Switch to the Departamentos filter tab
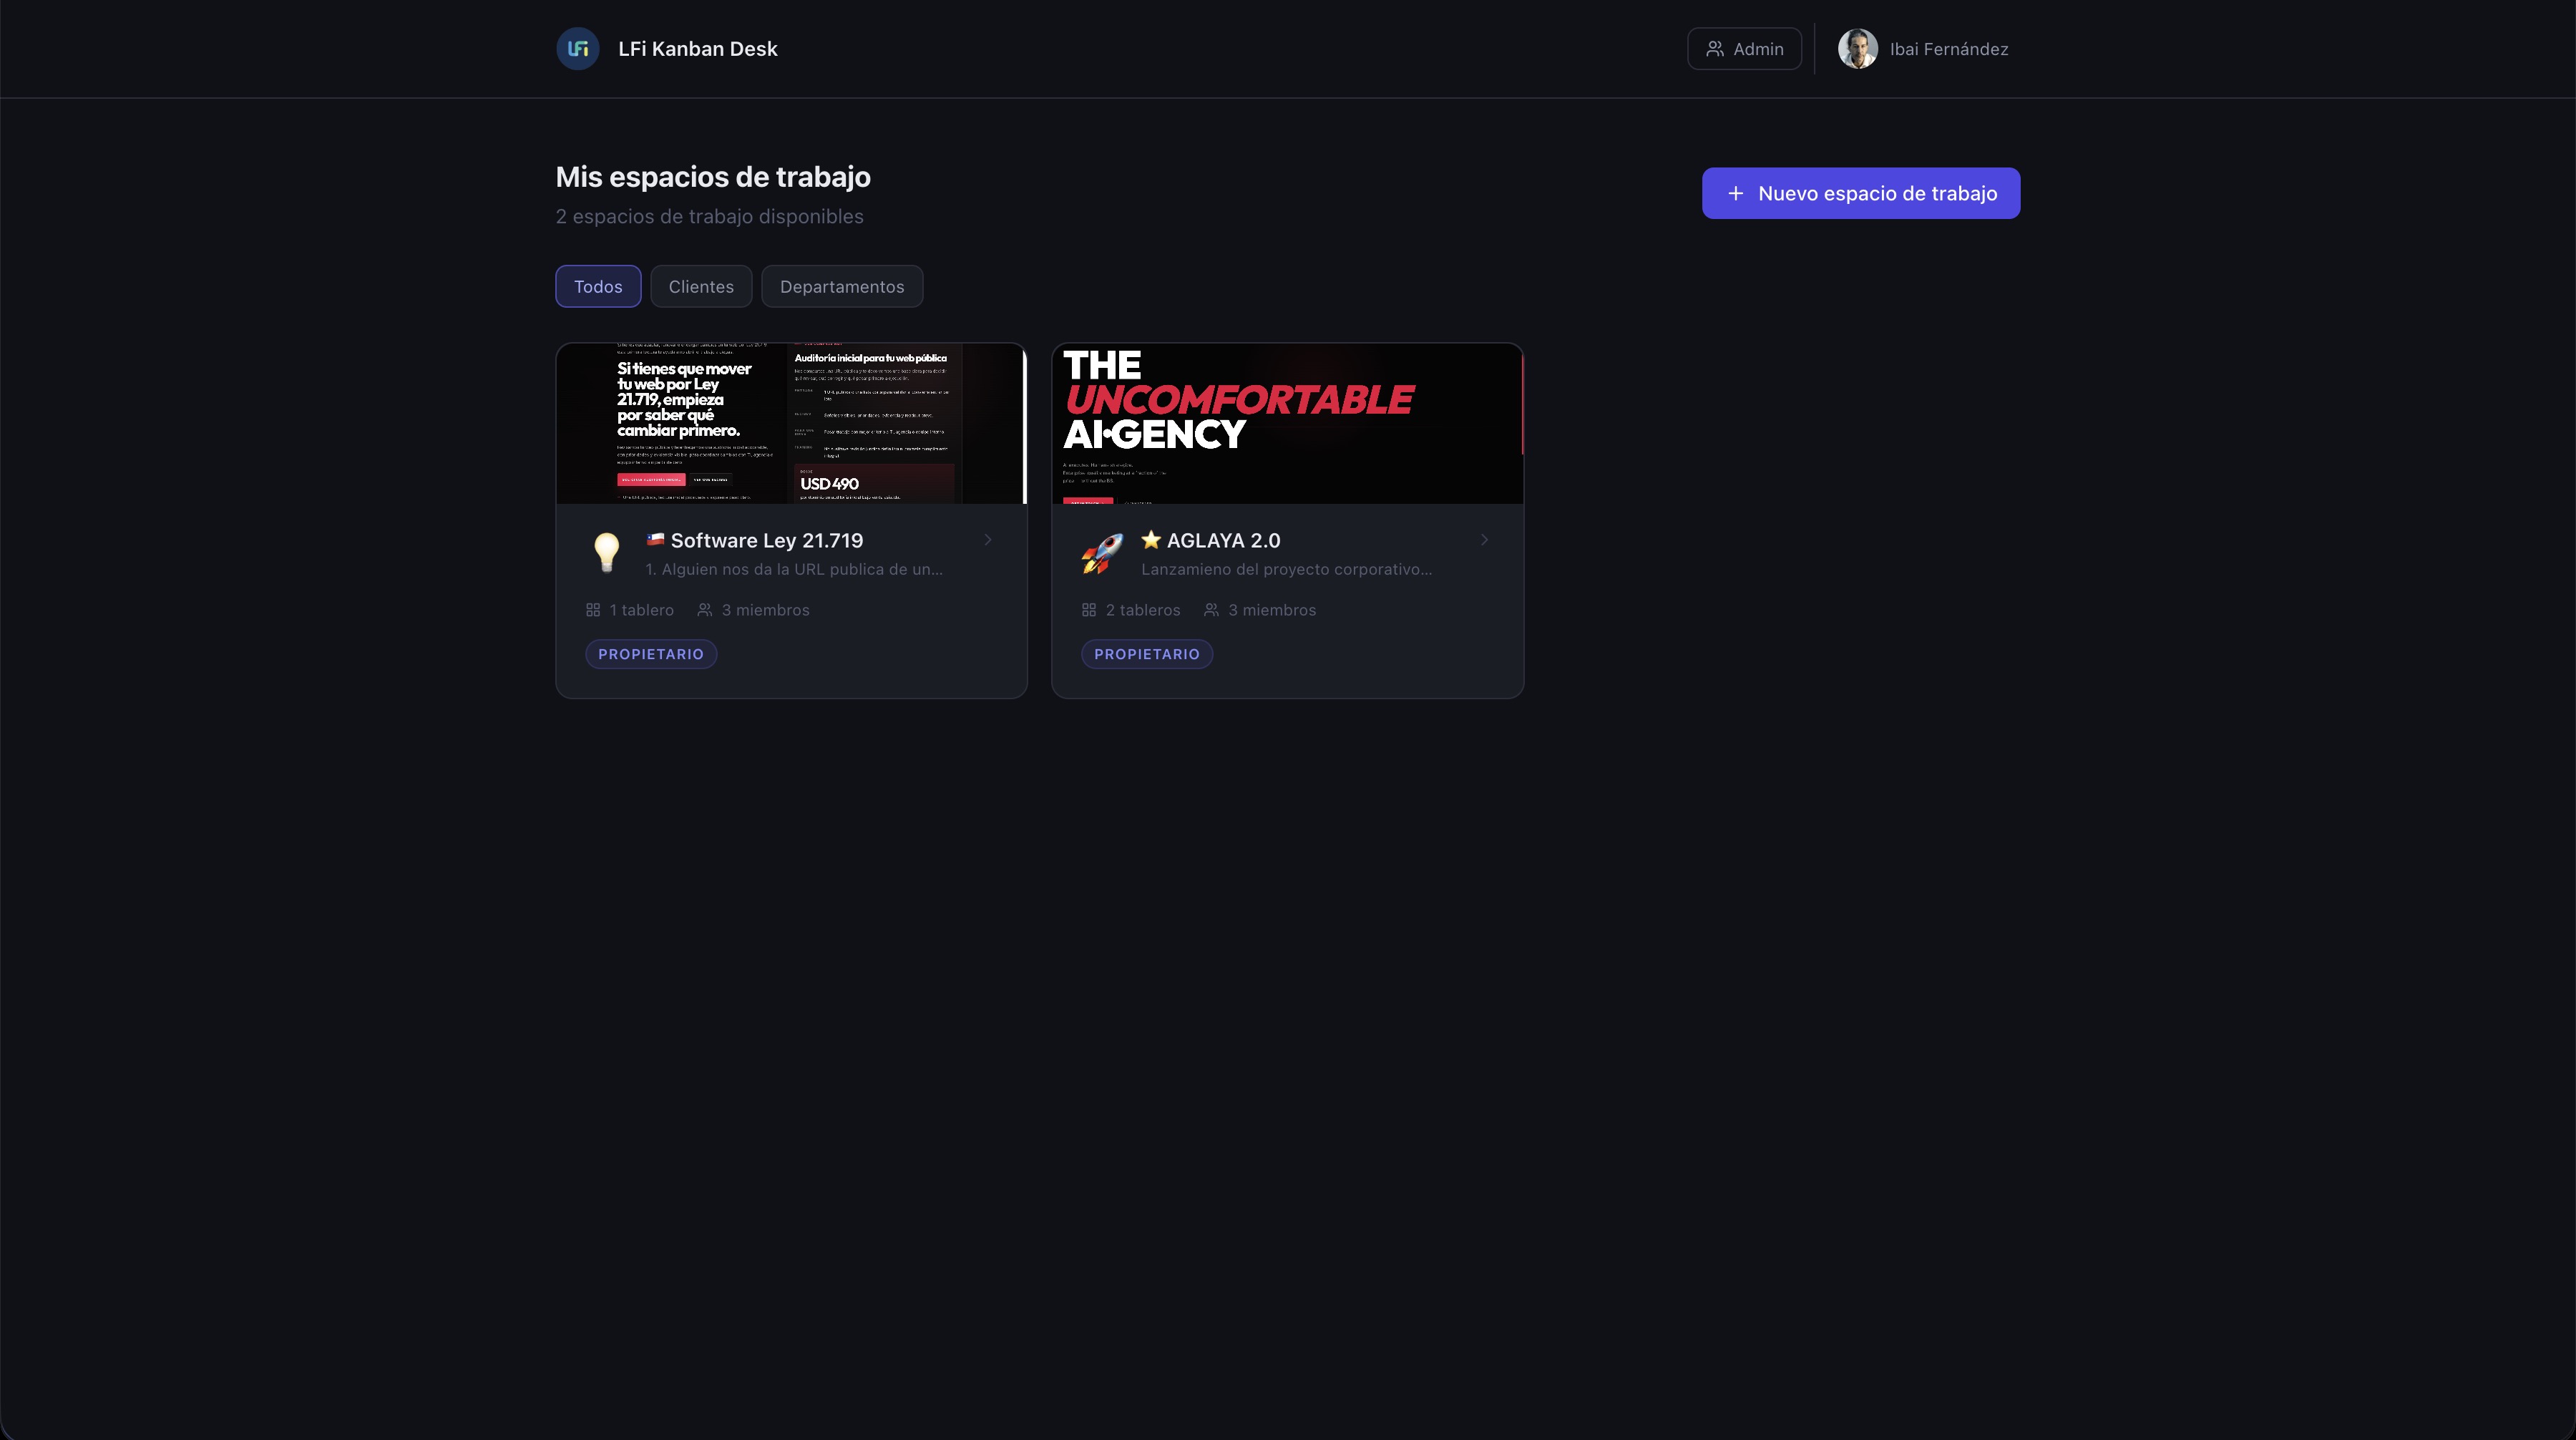 841,287
